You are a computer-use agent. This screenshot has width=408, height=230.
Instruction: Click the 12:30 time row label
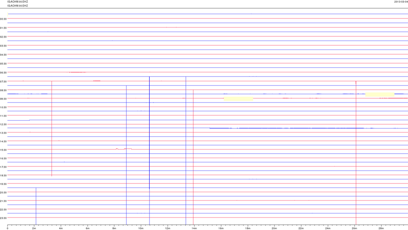click(3, 124)
